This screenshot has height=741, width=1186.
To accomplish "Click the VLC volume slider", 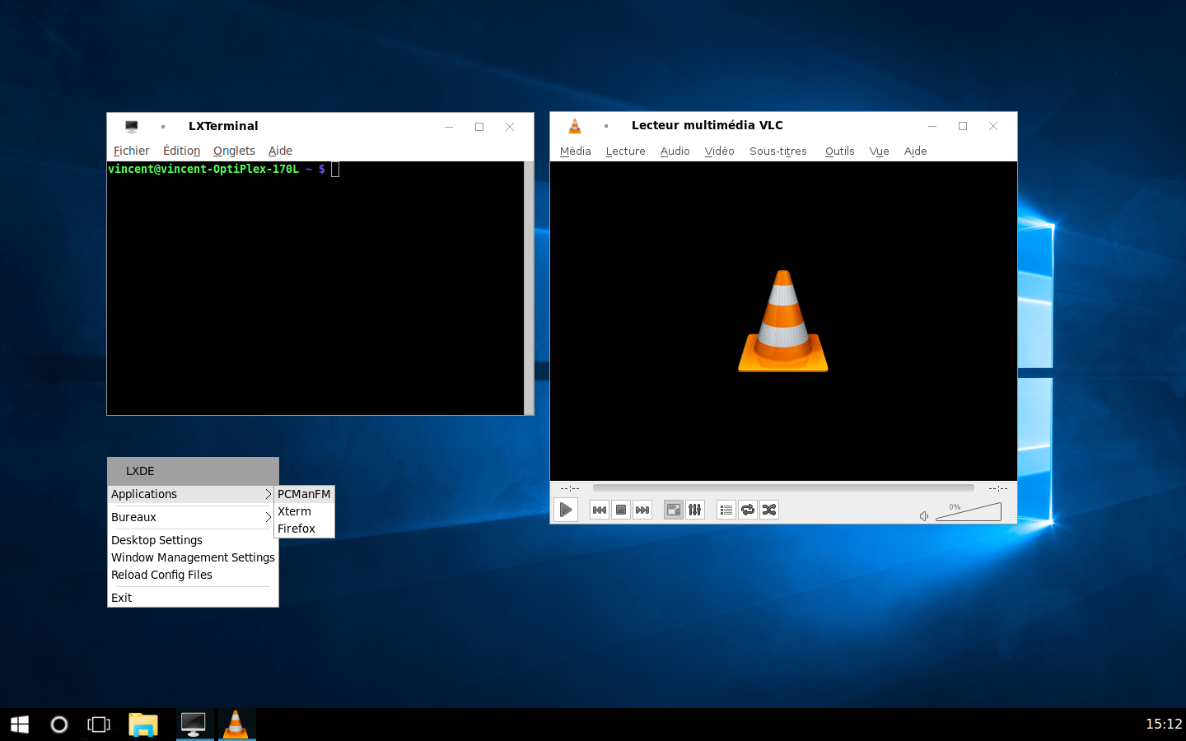I will pyautogui.click(x=969, y=512).
